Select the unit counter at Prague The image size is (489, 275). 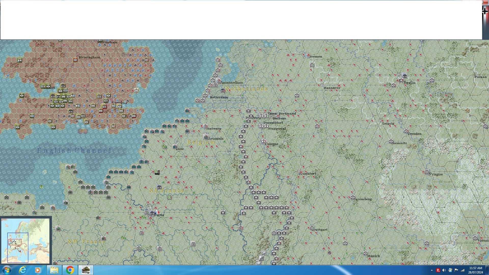pyautogui.click(x=427, y=172)
